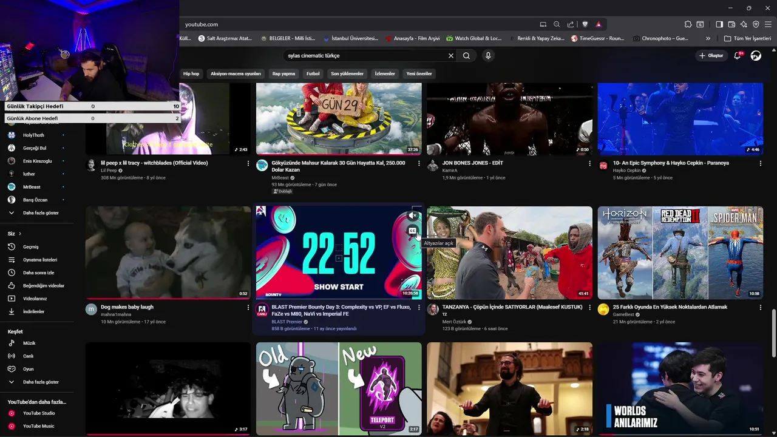Start voice search with the microphone icon
Screen dimensions: 777x437
488,55
